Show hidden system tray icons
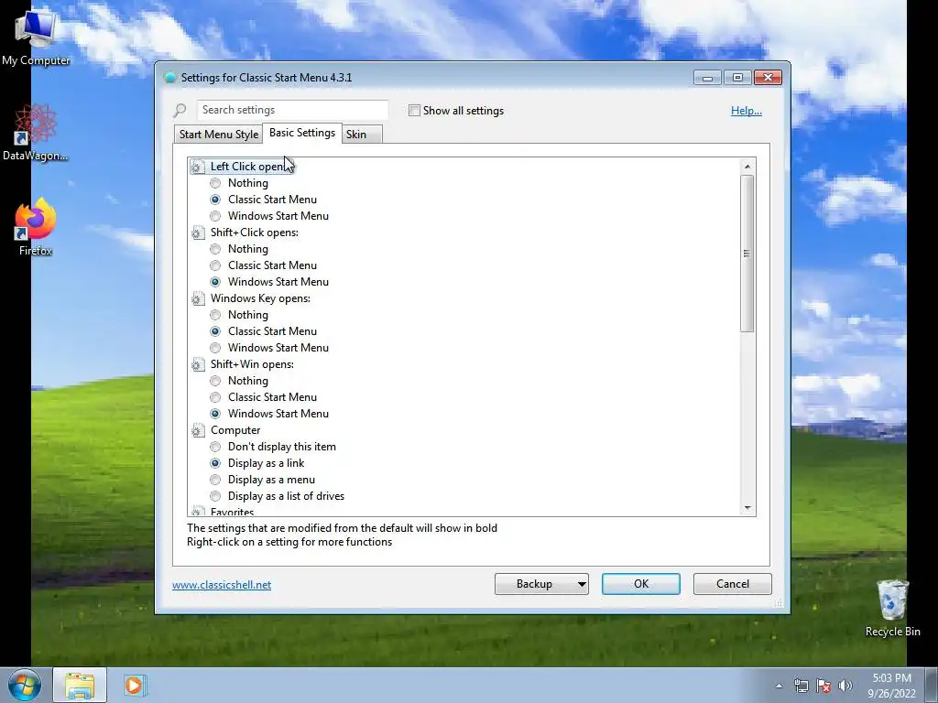 coord(779,686)
